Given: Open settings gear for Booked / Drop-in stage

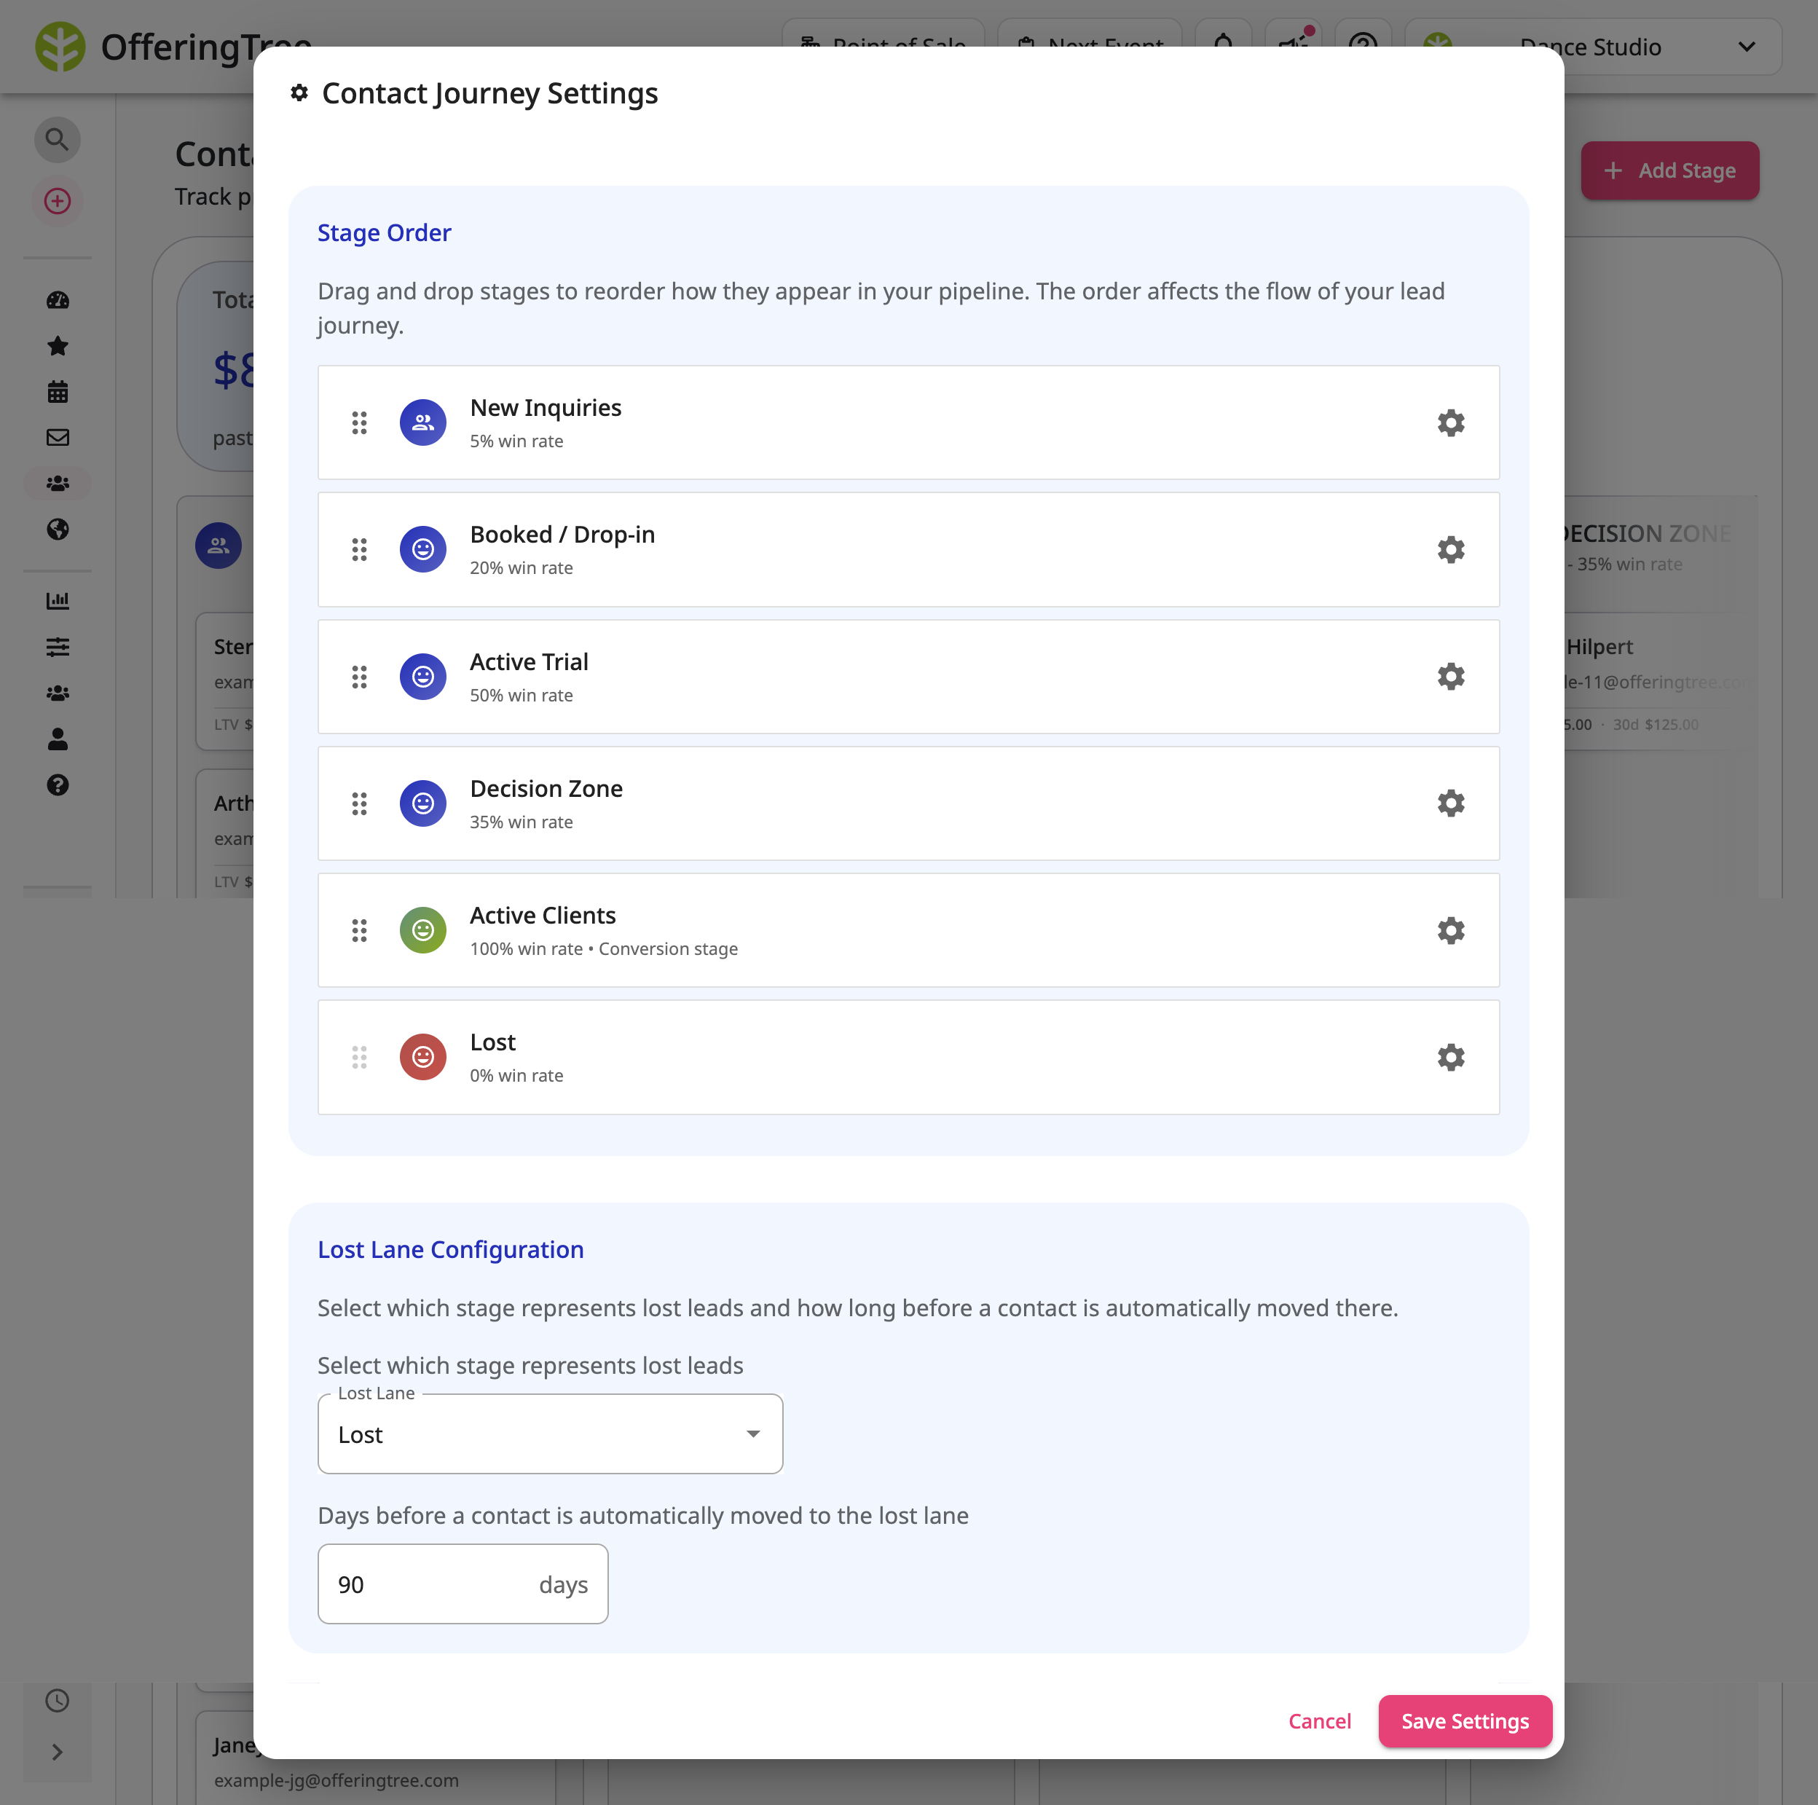Looking at the screenshot, I should [x=1450, y=550].
